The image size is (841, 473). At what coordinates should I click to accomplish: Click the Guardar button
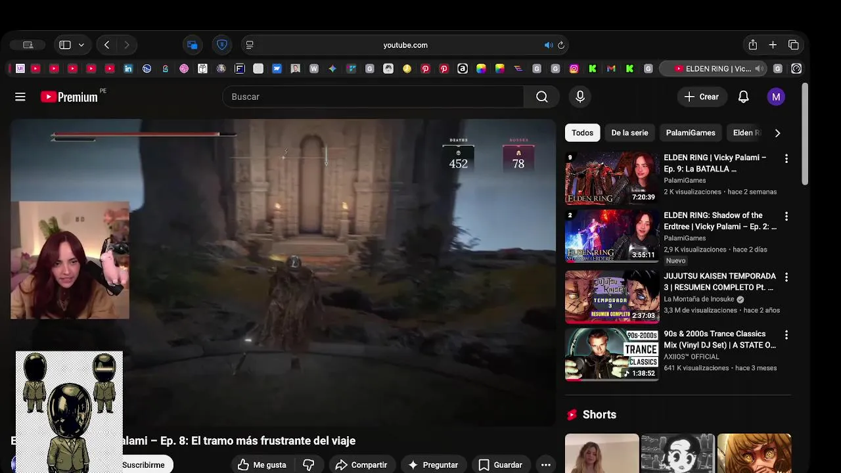(501, 464)
